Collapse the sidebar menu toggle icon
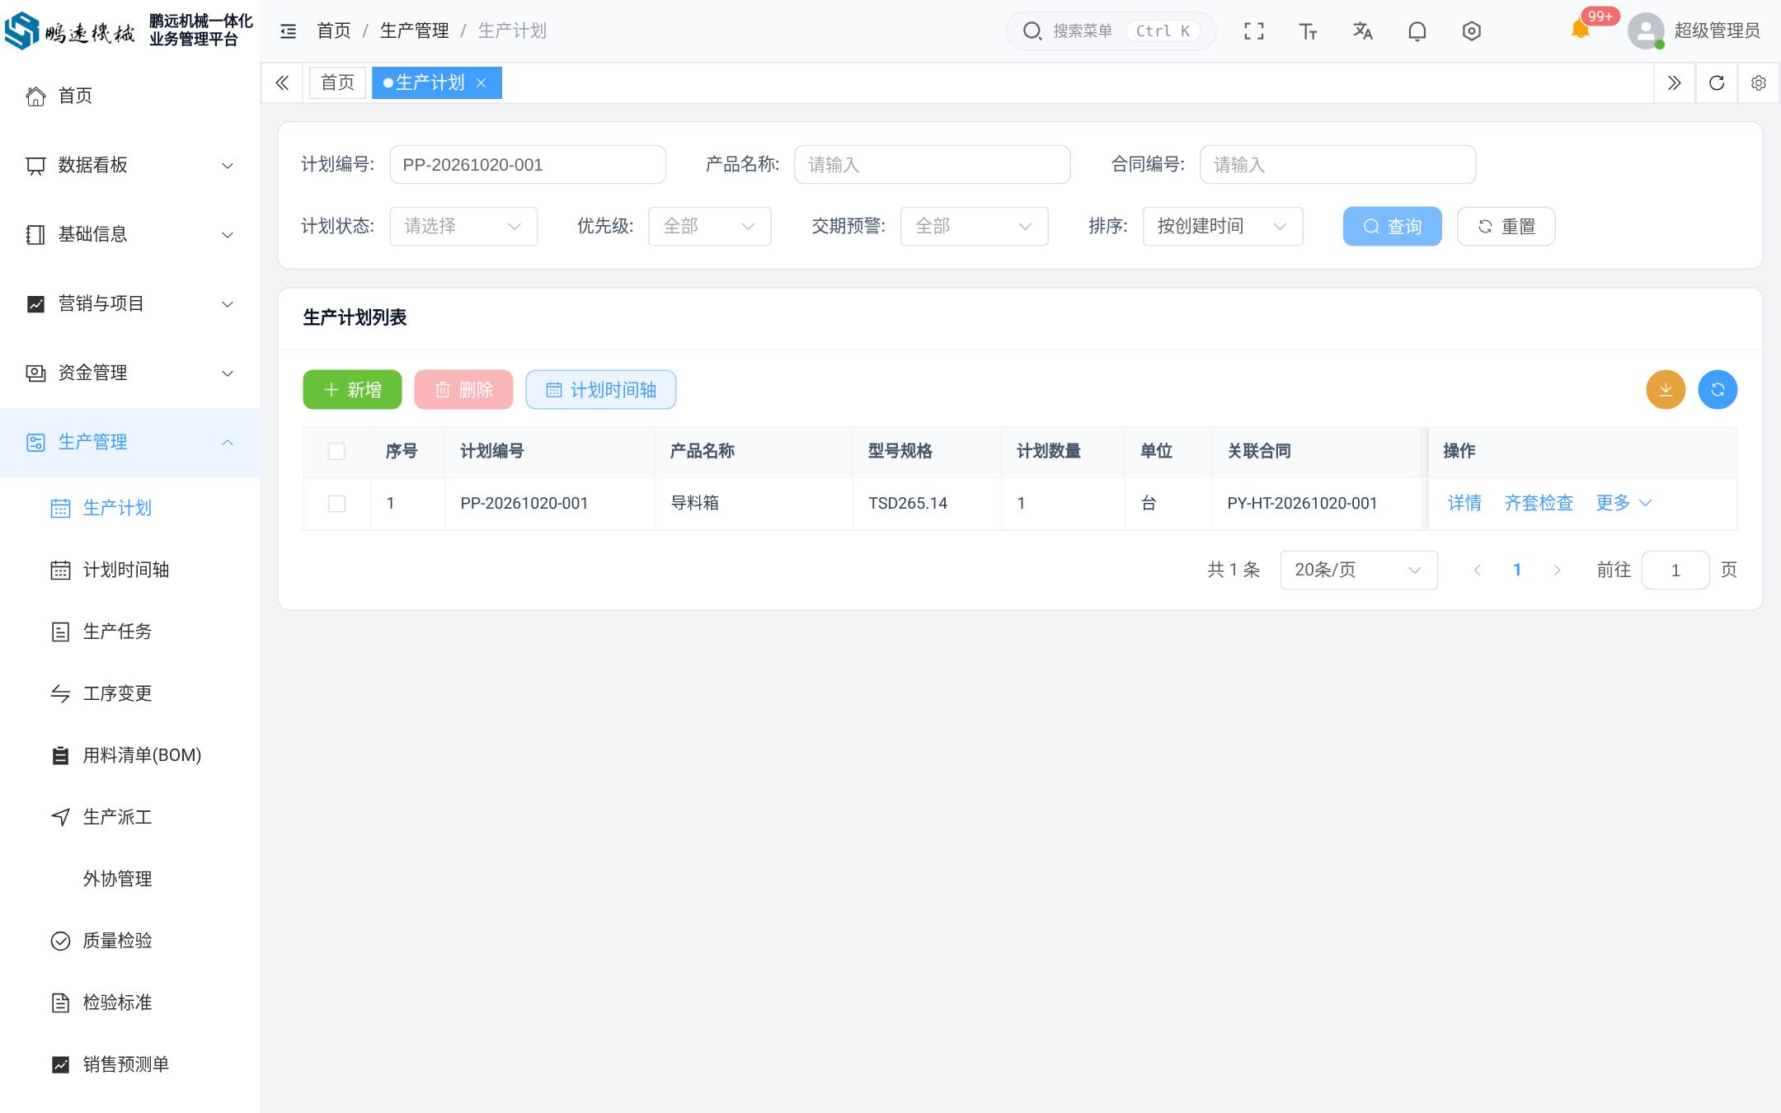 (x=288, y=31)
